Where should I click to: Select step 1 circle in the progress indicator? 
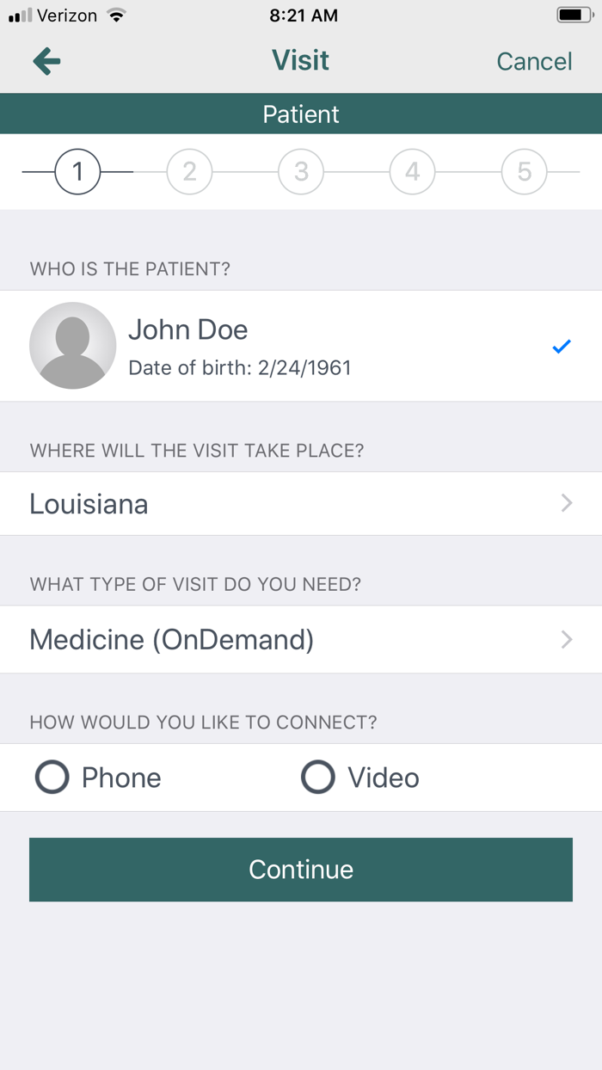click(77, 171)
